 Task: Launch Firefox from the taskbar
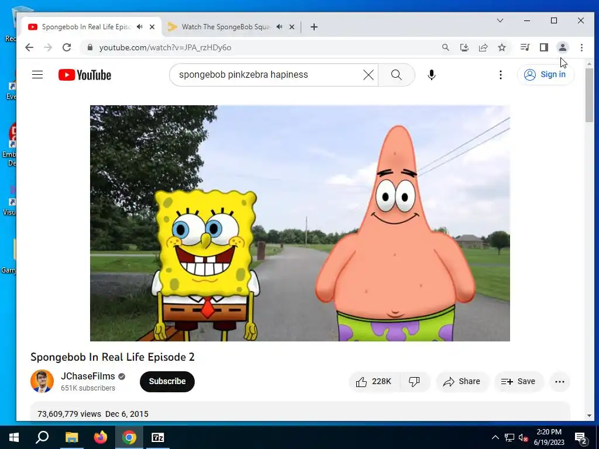101,437
